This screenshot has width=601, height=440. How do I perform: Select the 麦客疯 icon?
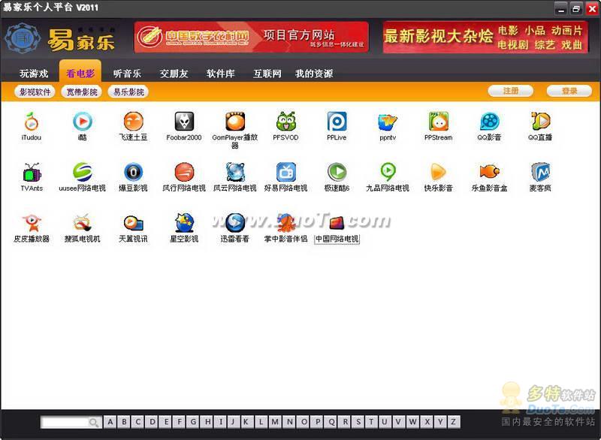pos(540,173)
